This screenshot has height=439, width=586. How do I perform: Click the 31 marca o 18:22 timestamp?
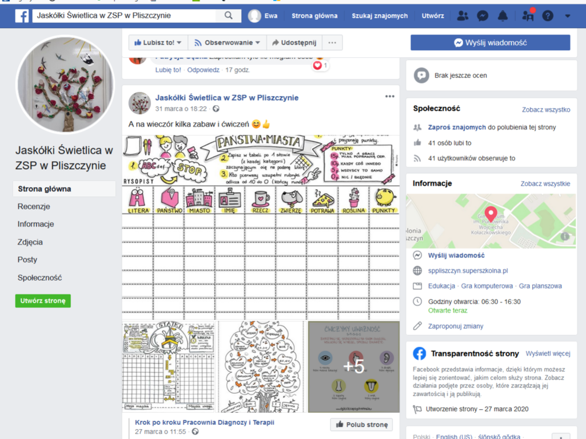(181, 109)
